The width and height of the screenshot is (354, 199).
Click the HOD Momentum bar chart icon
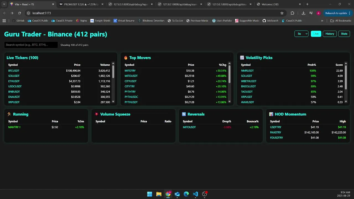[x=271, y=114]
